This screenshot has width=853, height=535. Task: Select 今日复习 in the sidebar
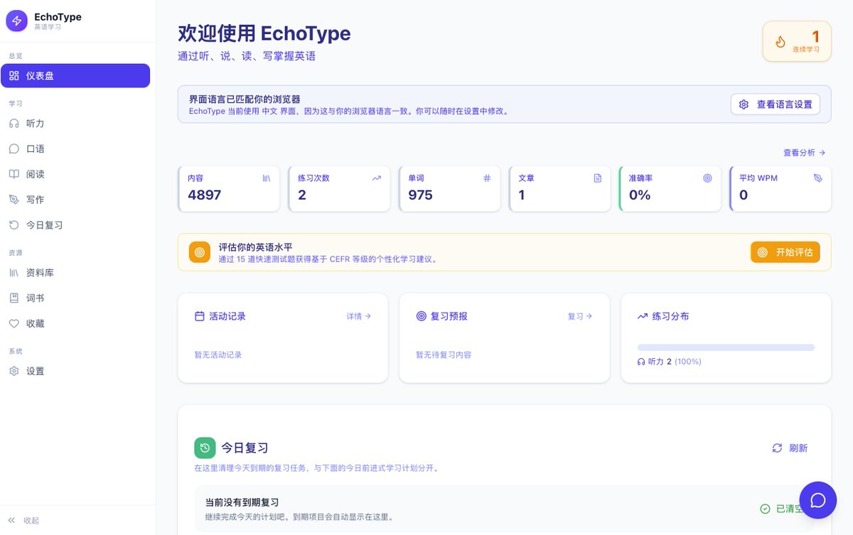click(x=75, y=225)
